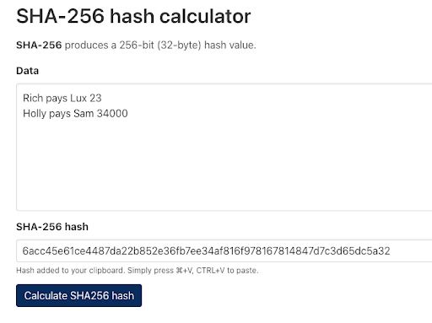Click the bold "SHA-256" word in description
432x323 pixels.
tap(39, 45)
